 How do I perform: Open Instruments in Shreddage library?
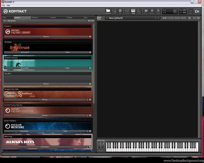[x=25, y=52]
